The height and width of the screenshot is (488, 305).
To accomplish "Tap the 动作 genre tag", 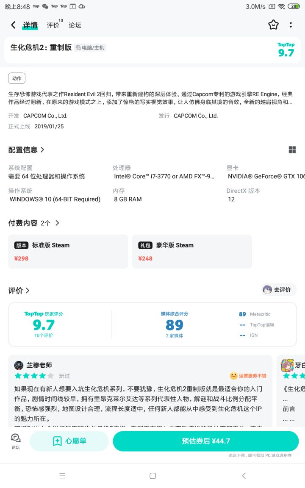I will tap(17, 78).
